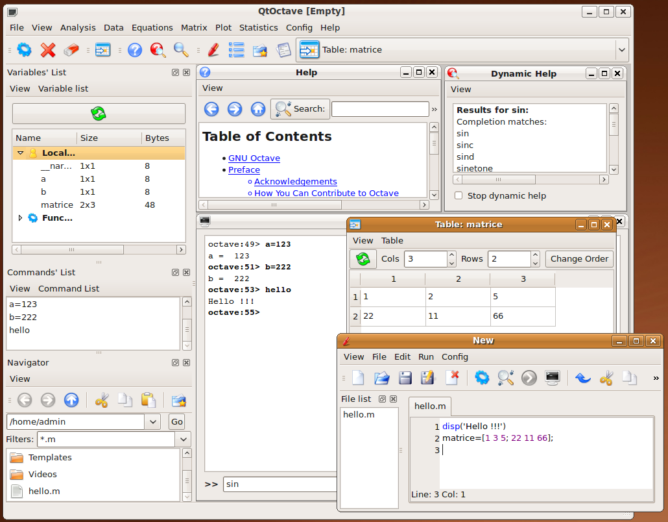Select the hello.m editor tab
The height and width of the screenshot is (522, 668).
pos(430,406)
